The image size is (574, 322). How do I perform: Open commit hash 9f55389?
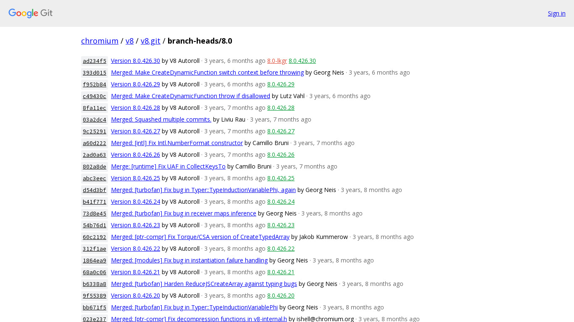95,296
